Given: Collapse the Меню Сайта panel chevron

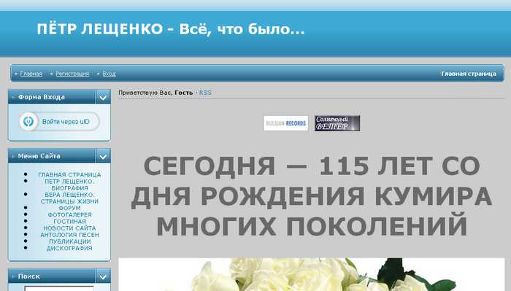Looking at the screenshot, I should tap(103, 156).
